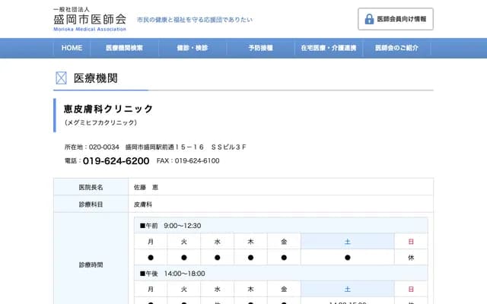The height and width of the screenshot is (304, 487).
Task: Click the director name 佐藤 恵
Action: tap(146, 187)
